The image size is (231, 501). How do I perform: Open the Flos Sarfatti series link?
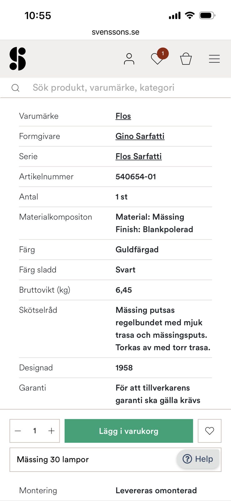coord(138,156)
